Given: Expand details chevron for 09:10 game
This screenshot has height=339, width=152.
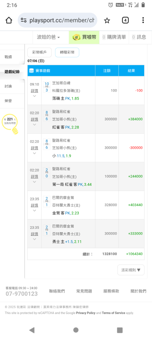Looking at the screenshot, I should (x=34, y=96).
